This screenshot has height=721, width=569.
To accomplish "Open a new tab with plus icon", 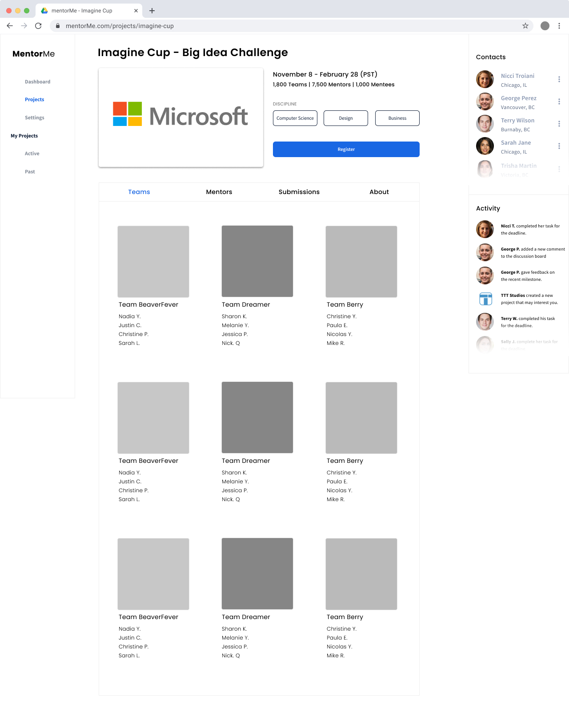I will click(152, 11).
